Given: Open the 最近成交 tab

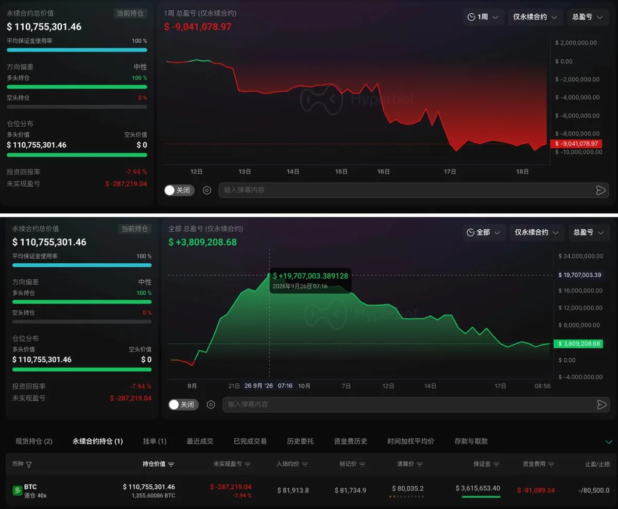Looking at the screenshot, I should (x=200, y=441).
